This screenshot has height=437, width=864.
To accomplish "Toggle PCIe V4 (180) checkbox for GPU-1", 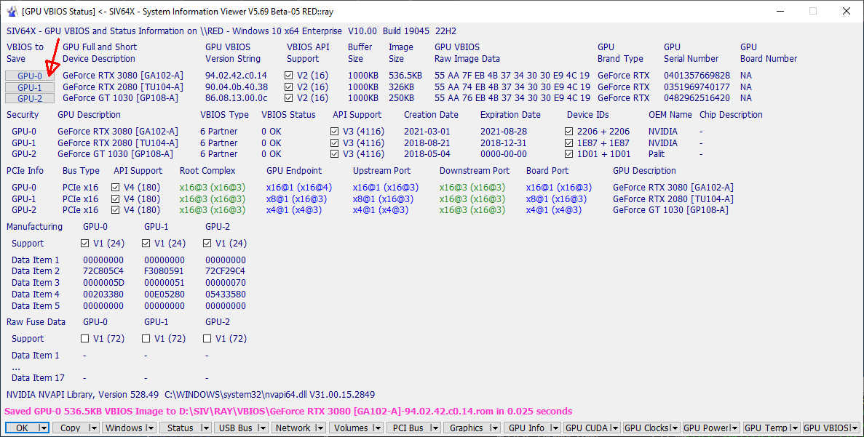I will point(115,199).
